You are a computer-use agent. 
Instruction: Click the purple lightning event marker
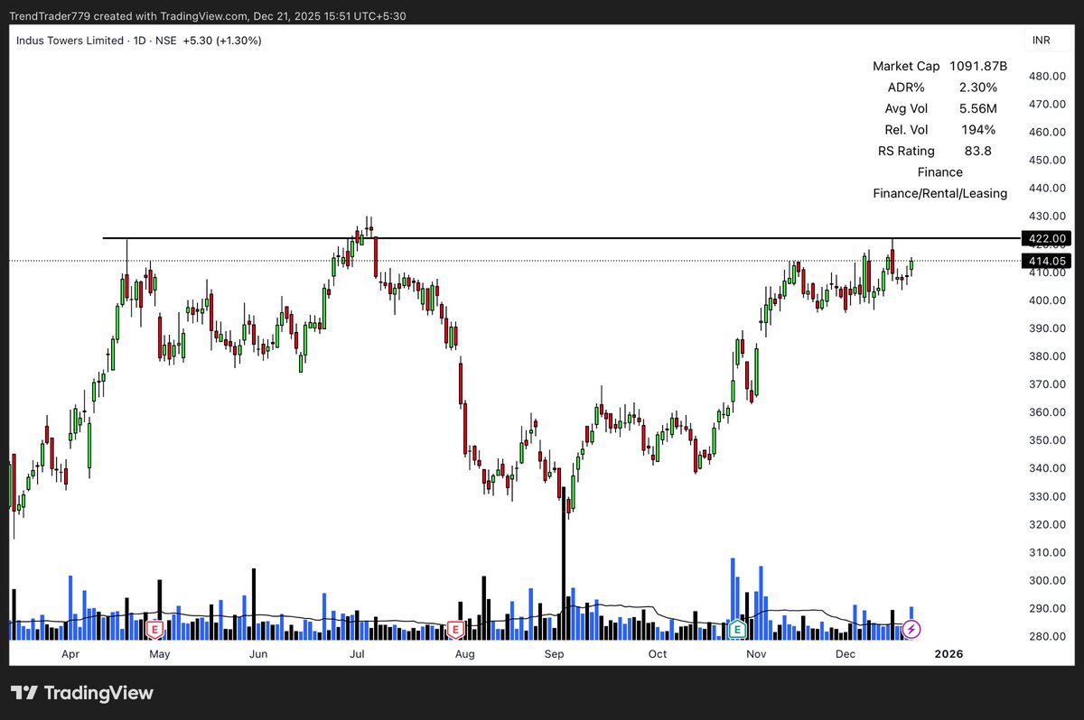pos(911,628)
